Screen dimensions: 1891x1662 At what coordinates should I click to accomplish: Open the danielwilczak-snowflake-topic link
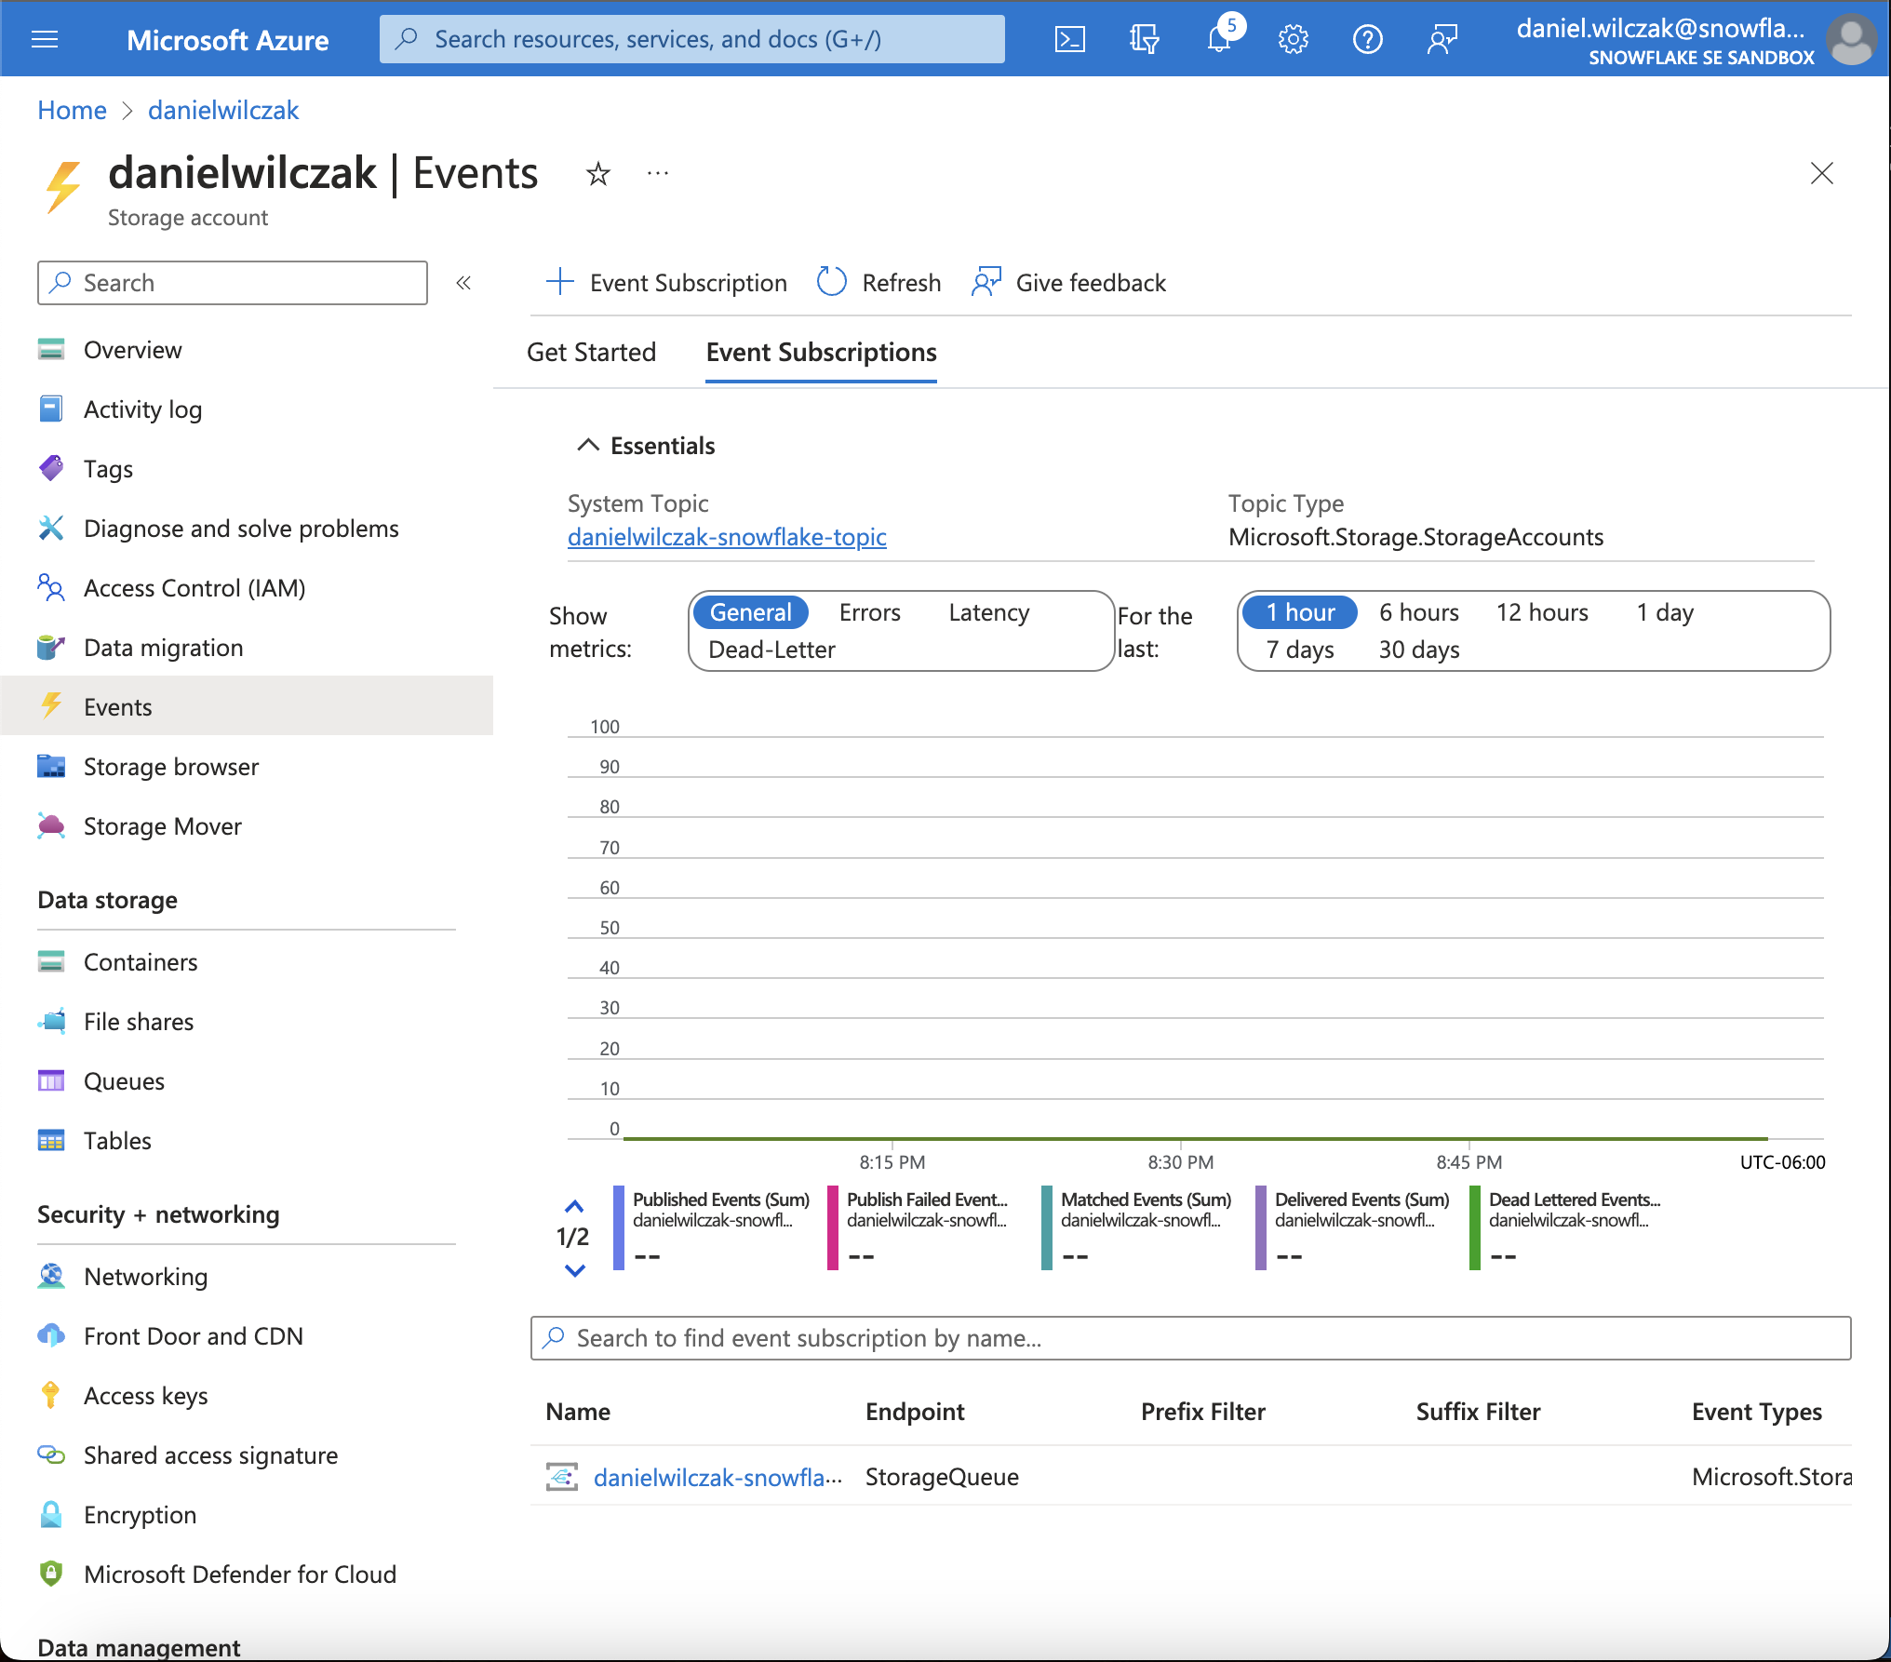point(727,537)
